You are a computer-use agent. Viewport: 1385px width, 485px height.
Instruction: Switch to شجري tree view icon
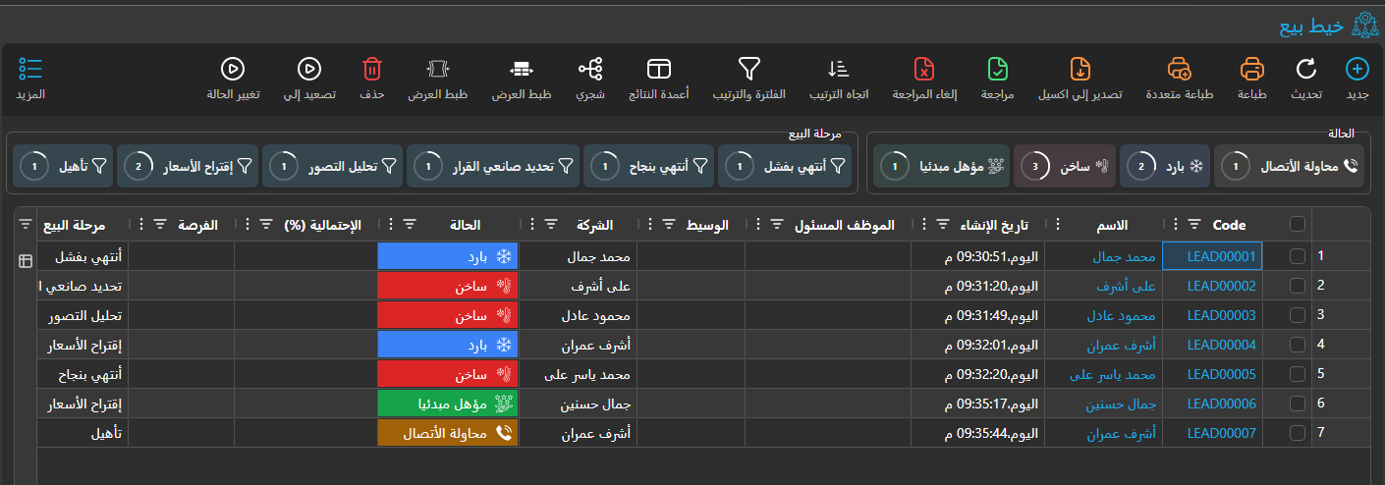click(x=590, y=69)
